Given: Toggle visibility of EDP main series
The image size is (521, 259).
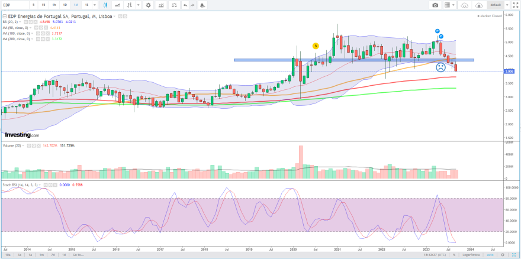Looking at the screenshot, I should pos(120,17).
